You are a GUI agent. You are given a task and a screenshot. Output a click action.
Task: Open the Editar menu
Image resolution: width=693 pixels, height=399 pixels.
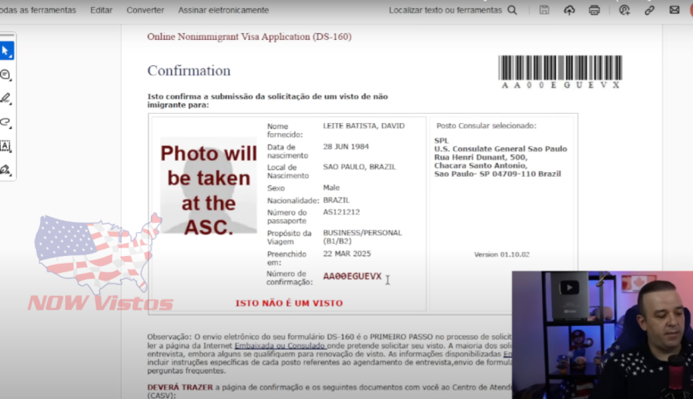(x=101, y=10)
